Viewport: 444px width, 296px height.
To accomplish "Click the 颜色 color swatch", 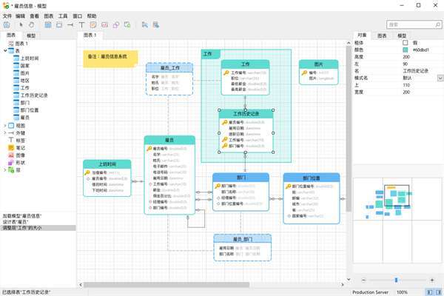I will point(406,50).
